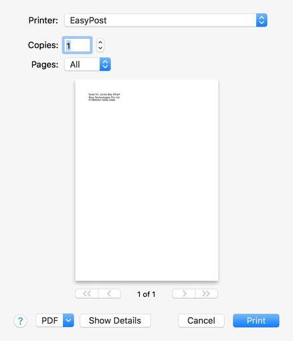The width and height of the screenshot is (293, 341).
Task: Open print help with the question mark
Action: [20, 321]
